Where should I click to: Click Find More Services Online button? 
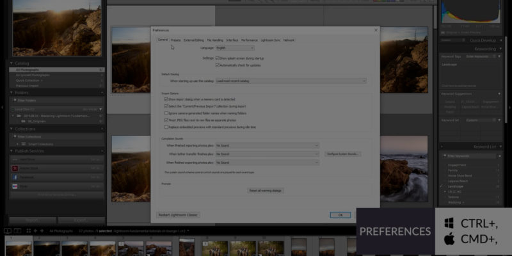coord(57,195)
